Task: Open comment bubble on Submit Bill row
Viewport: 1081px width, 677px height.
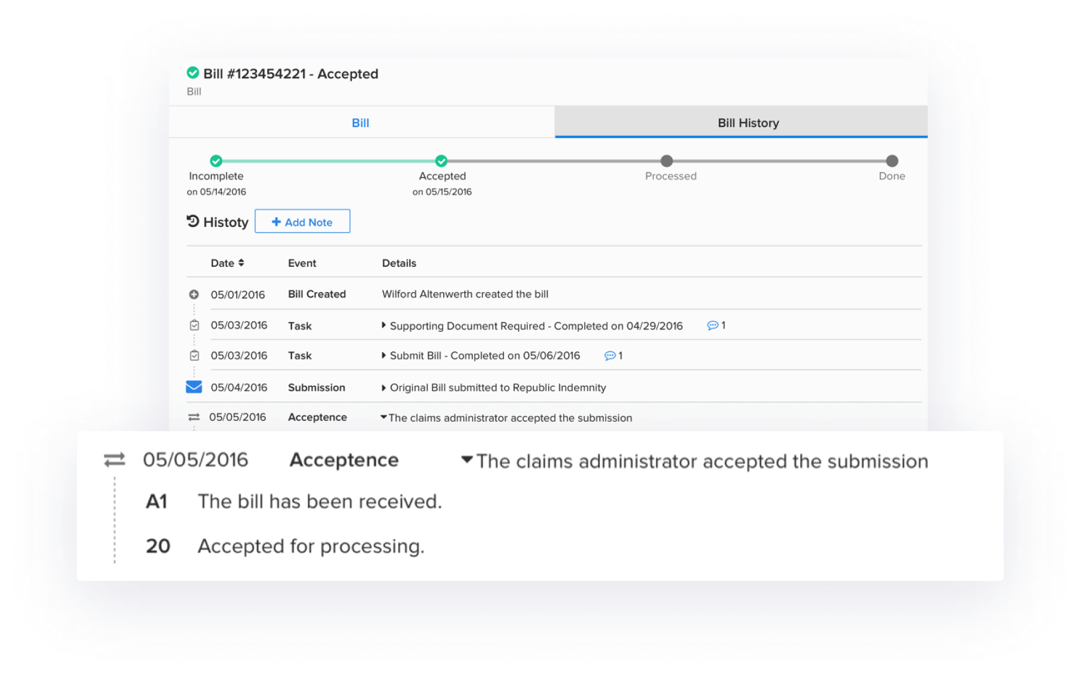Action: point(610,356)
